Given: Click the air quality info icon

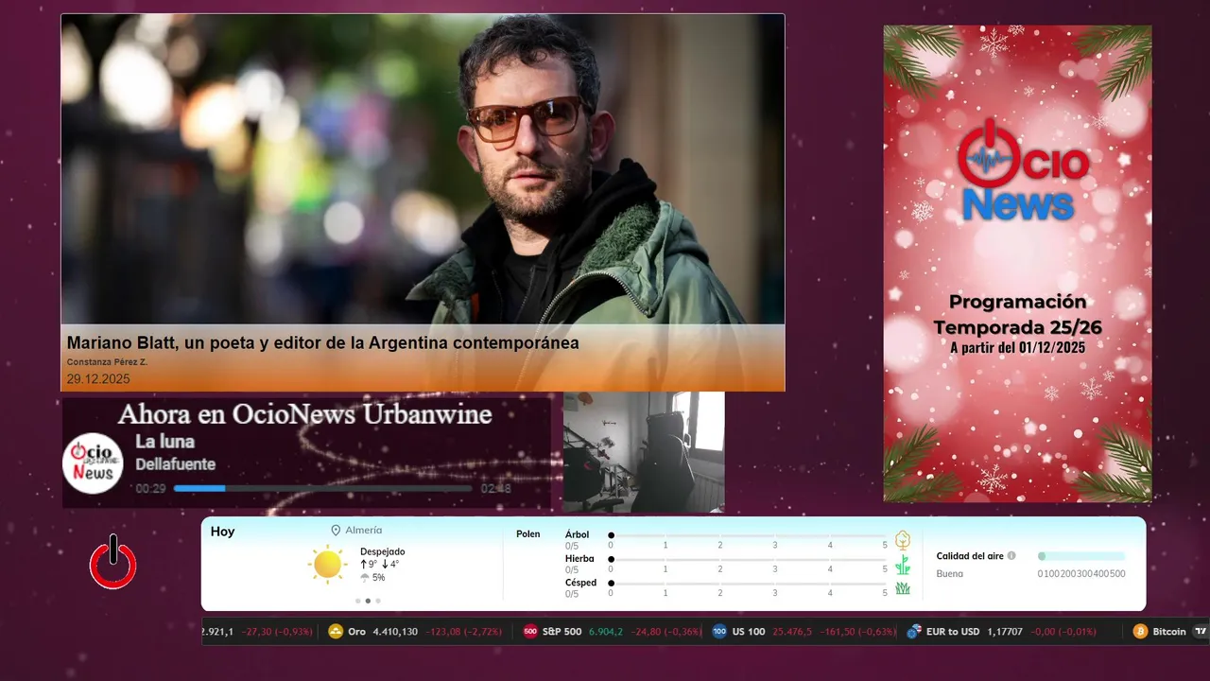Looking at the screenshot, I should coord(1011,556).
